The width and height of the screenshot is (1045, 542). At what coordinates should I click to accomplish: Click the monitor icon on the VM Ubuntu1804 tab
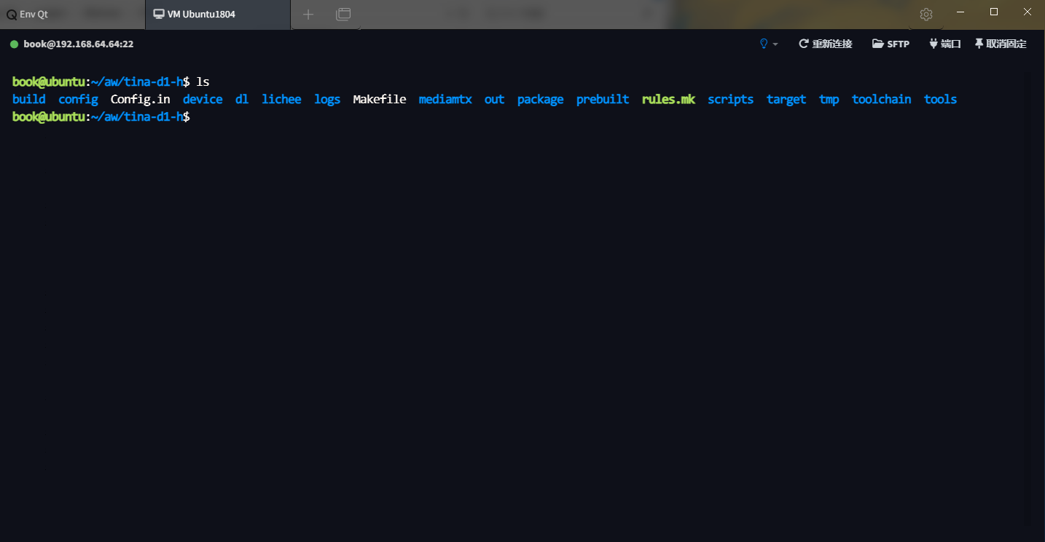pyautogui.click(x=158, y=14)
